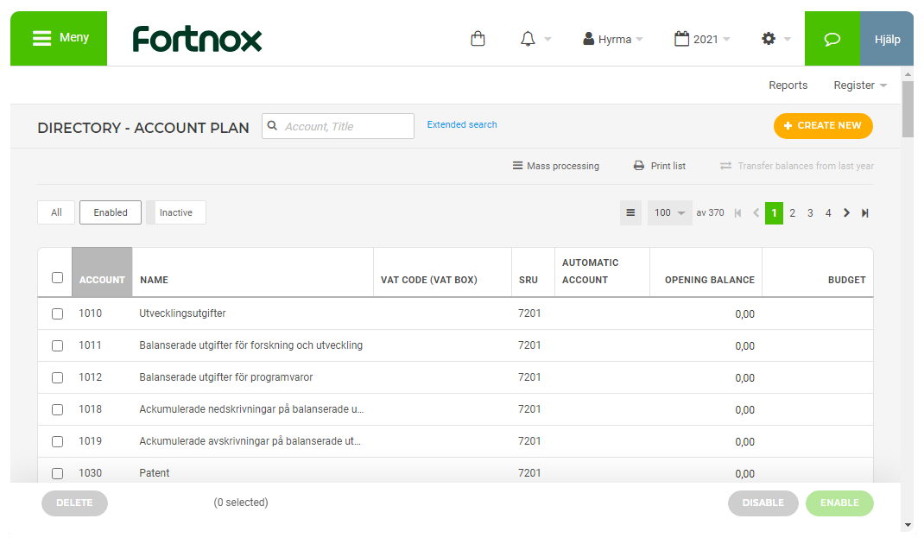
Task: Click Transfer balances from last year
Action: 797,166
